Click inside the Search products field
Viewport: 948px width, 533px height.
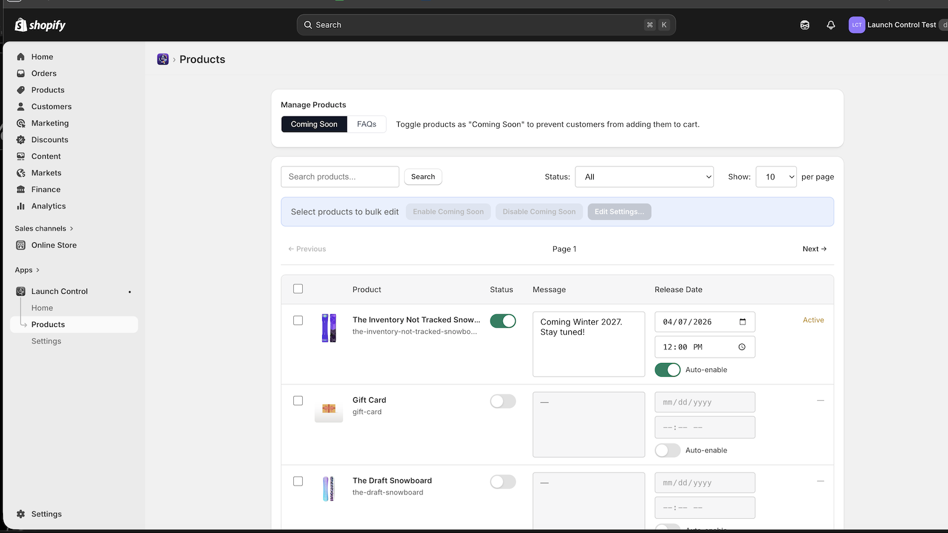point(340,176)
